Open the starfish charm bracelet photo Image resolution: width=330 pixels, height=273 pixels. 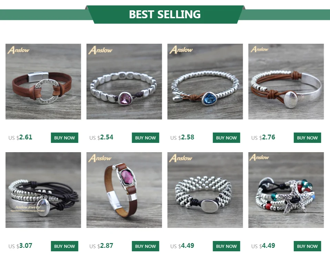point(286,190)
